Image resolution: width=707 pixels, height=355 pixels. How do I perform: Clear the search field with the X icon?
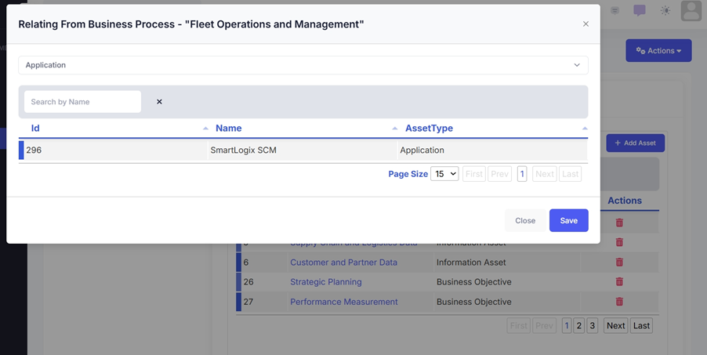point(159,102)
